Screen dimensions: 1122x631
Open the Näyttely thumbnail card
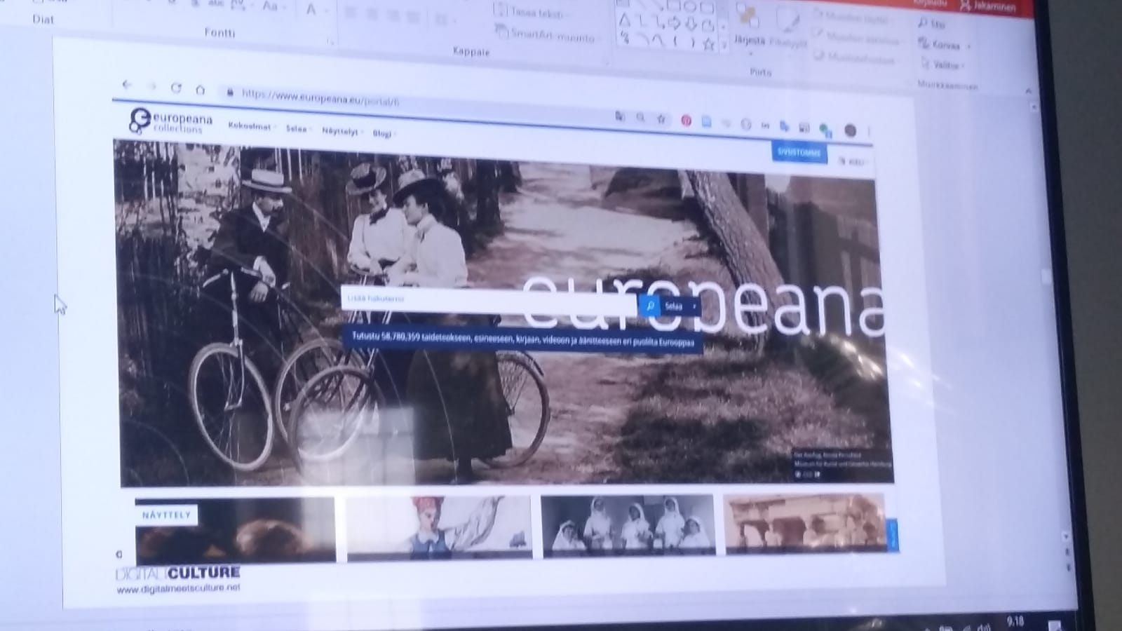pos(235,529)
